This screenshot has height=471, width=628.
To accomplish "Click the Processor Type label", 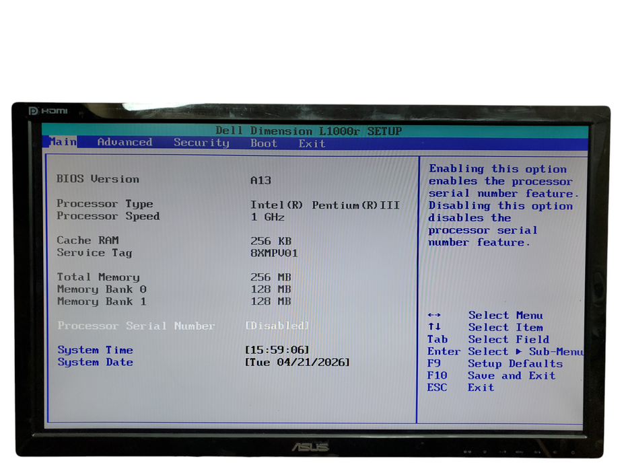I will (104, 203).
